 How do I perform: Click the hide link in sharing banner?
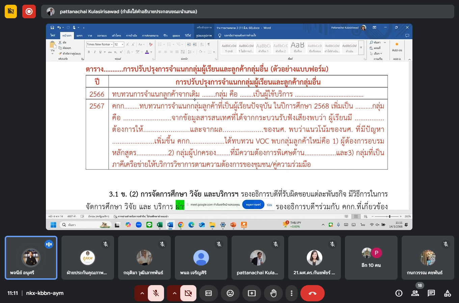[269, 205]
